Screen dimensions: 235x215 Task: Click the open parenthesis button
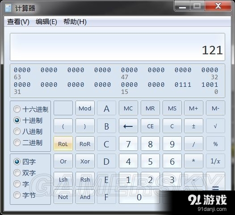[x=63, y=126]
